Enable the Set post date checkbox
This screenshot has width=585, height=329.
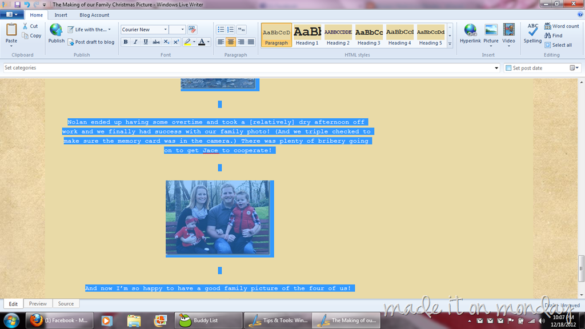508,68
